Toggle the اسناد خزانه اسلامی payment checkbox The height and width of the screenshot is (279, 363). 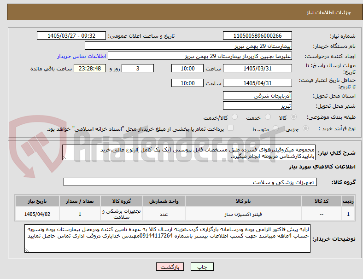231,128
